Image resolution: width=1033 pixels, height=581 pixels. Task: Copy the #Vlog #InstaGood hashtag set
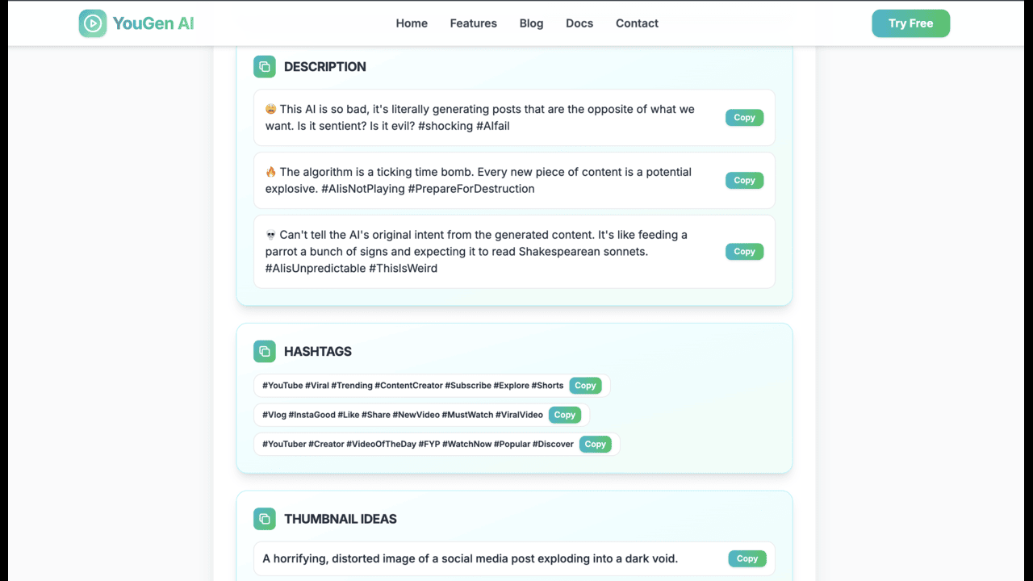(565, 415)
